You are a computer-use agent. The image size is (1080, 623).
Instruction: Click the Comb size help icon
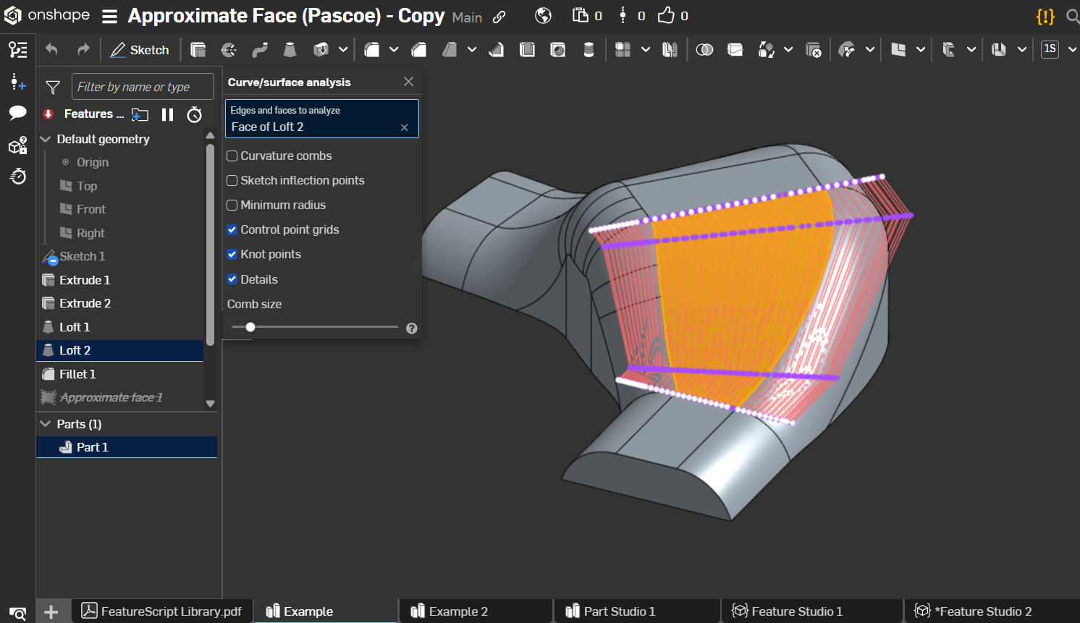[412, 329]
